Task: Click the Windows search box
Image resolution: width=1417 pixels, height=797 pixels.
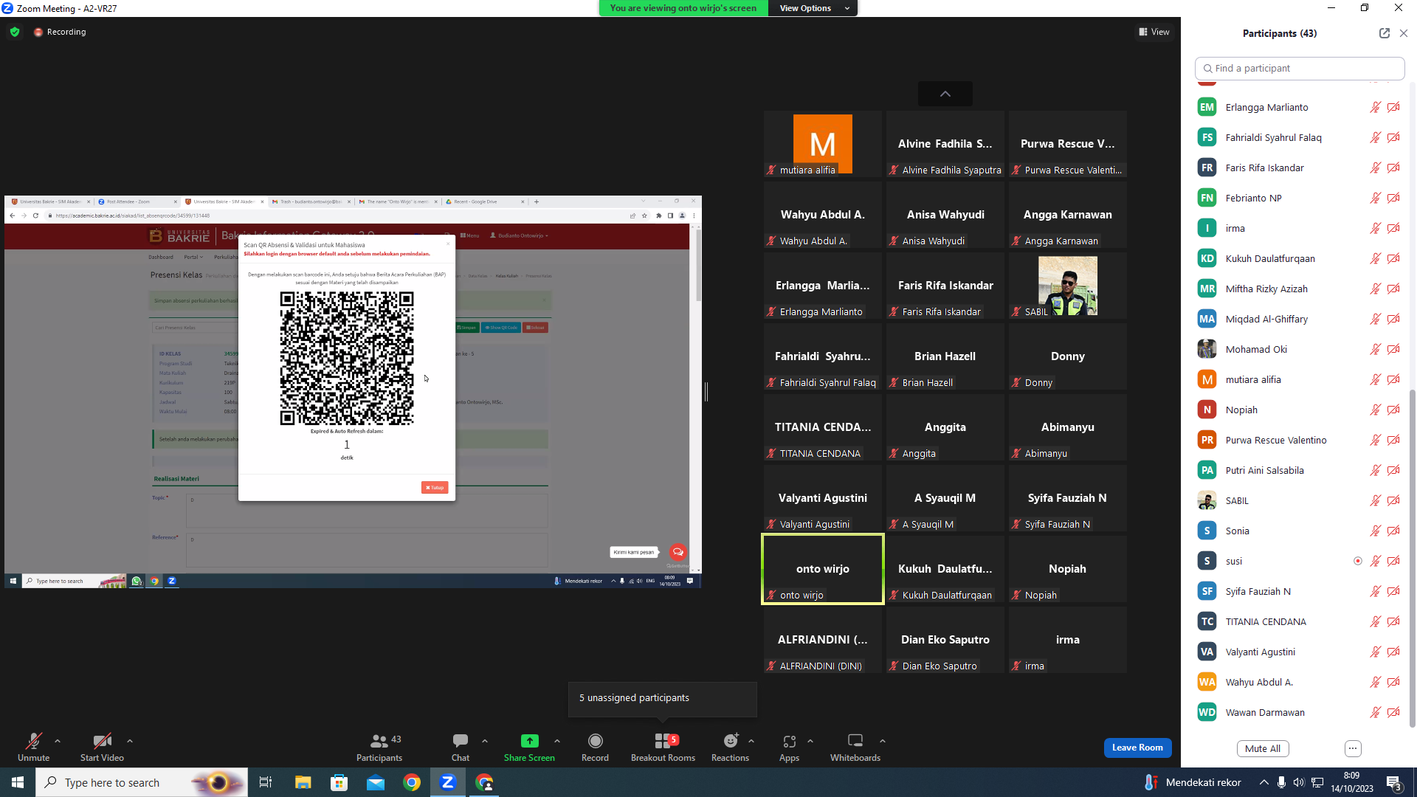Action: pos(142,782)
